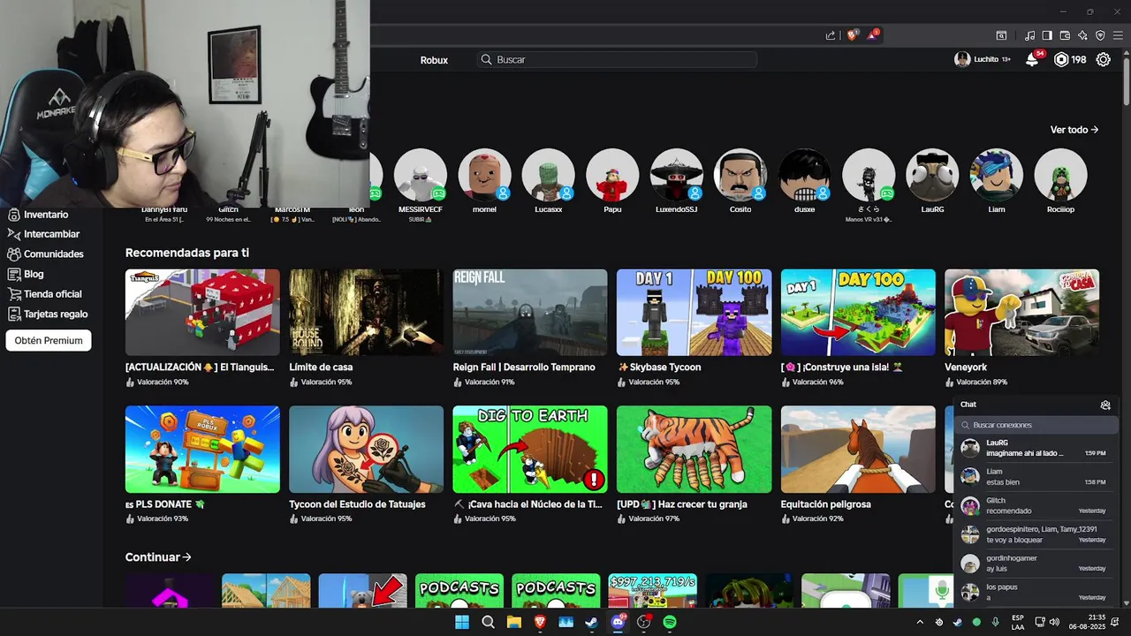Open Steam from the taskbar
This screenshot has width=1131, height=636.
pyautogui.click(x=591, y=622)
